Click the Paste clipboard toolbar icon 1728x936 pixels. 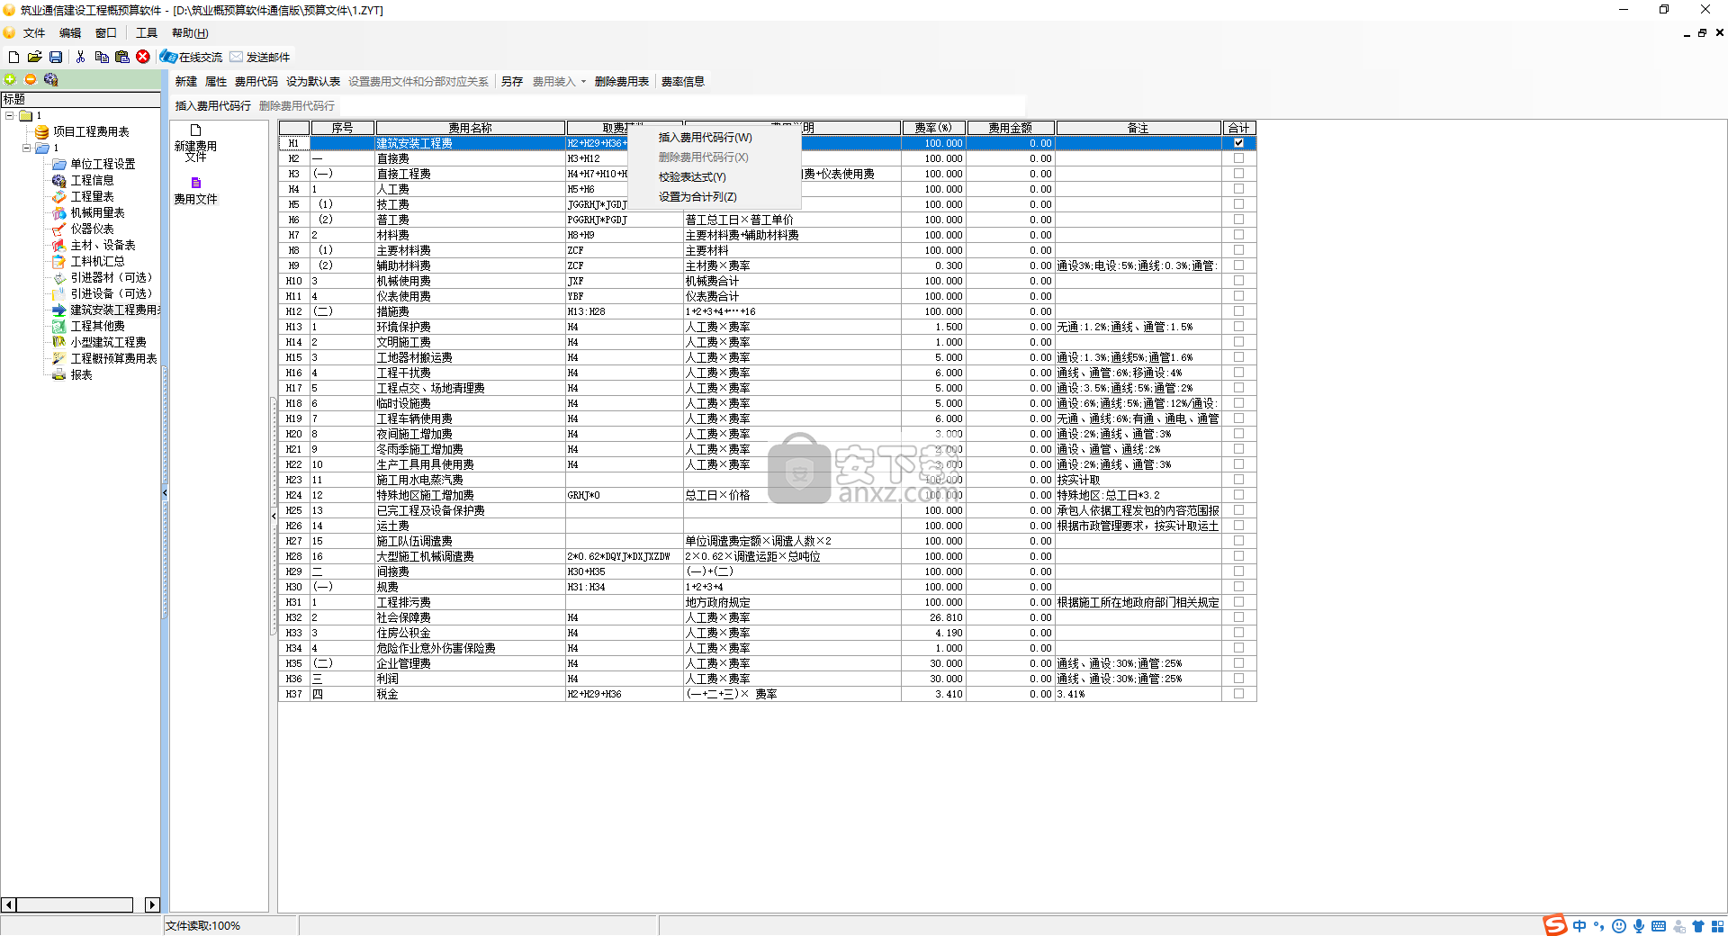tap(122, 57)
